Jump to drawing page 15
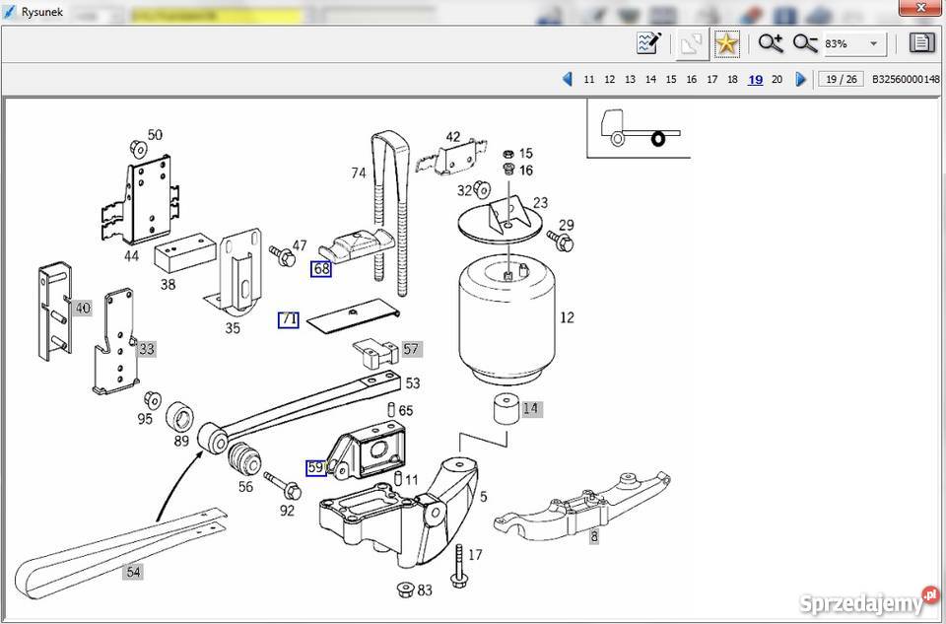Image resolution: width=946 pixels, height=624 pixels. tap(671, 80)
